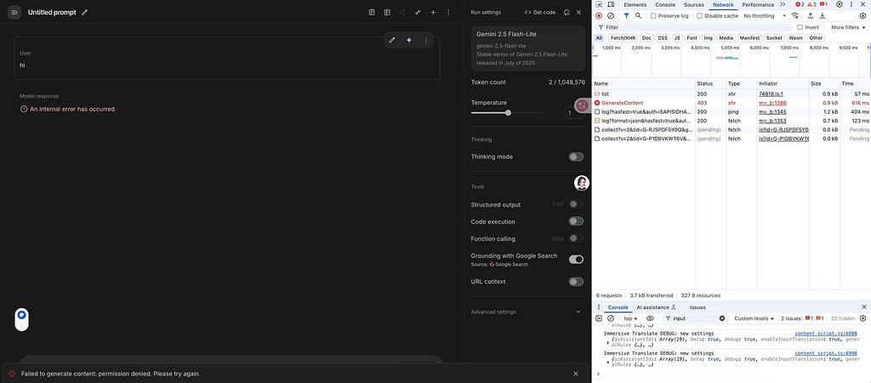Open the prompt header three-dot menu
Image resolution: width=871 pixels, height=383 pixels.
point(448,12)
